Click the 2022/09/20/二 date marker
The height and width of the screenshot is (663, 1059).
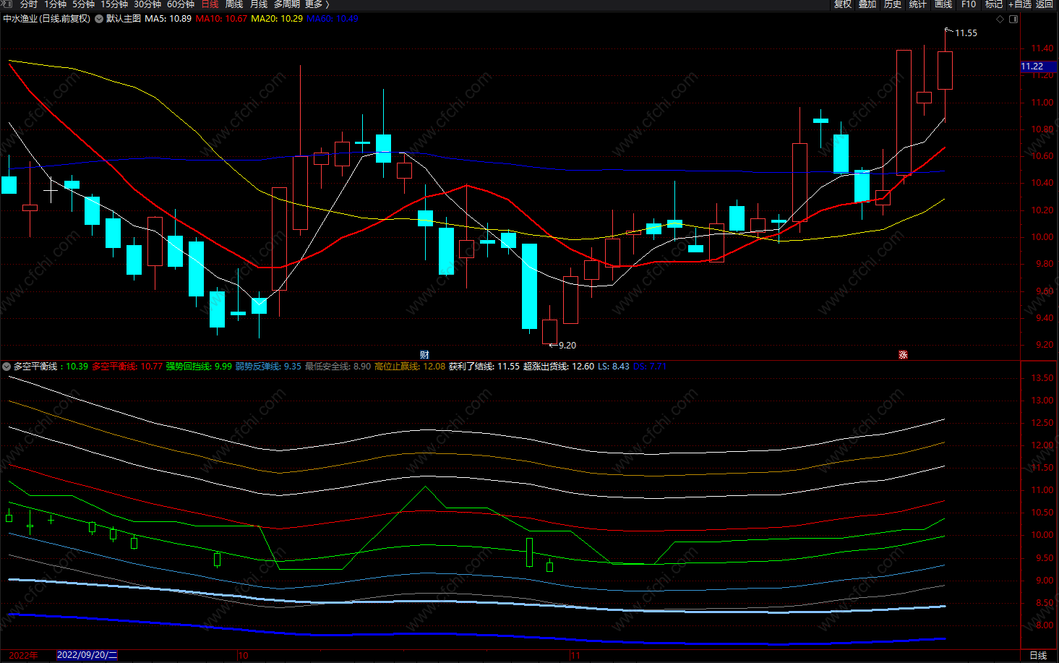pos(87,655)
